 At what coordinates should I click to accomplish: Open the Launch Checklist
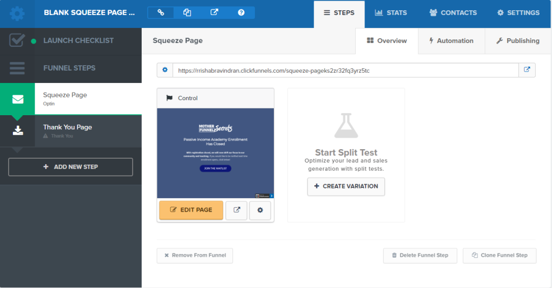coord(78,41)
